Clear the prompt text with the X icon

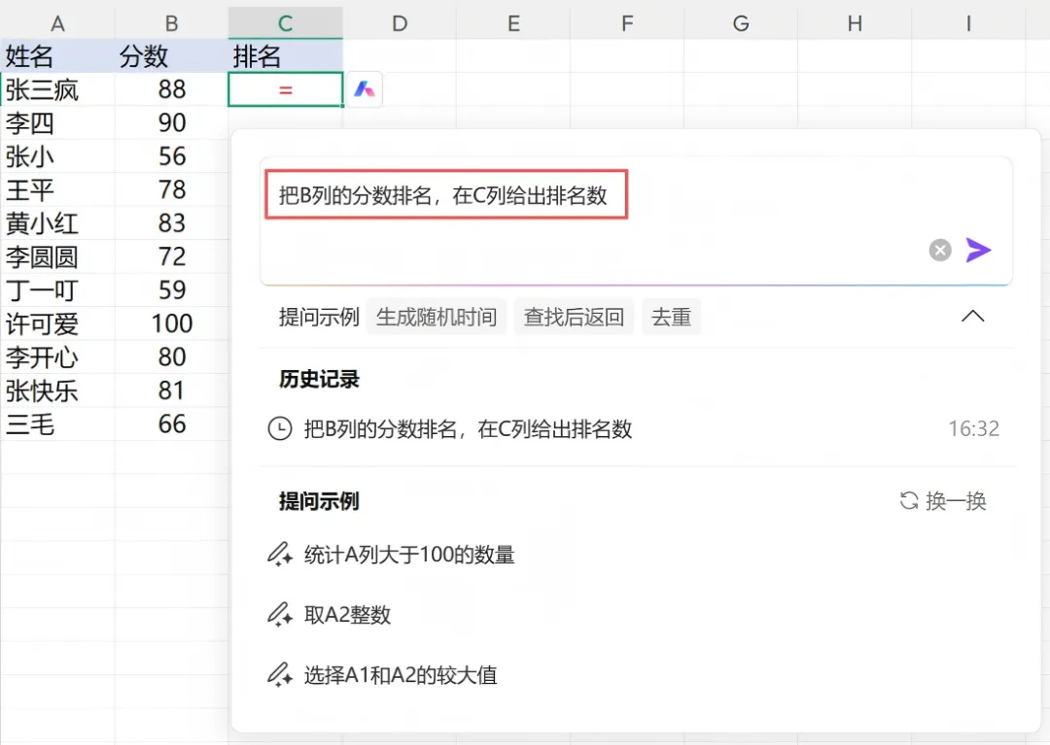(940, 251)
